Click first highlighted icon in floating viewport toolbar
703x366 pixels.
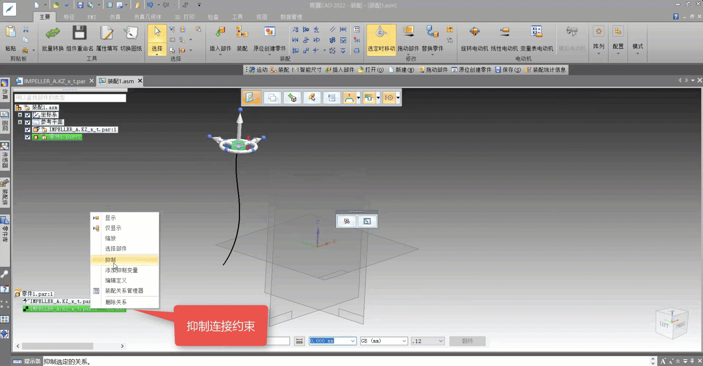pos(251,98)
